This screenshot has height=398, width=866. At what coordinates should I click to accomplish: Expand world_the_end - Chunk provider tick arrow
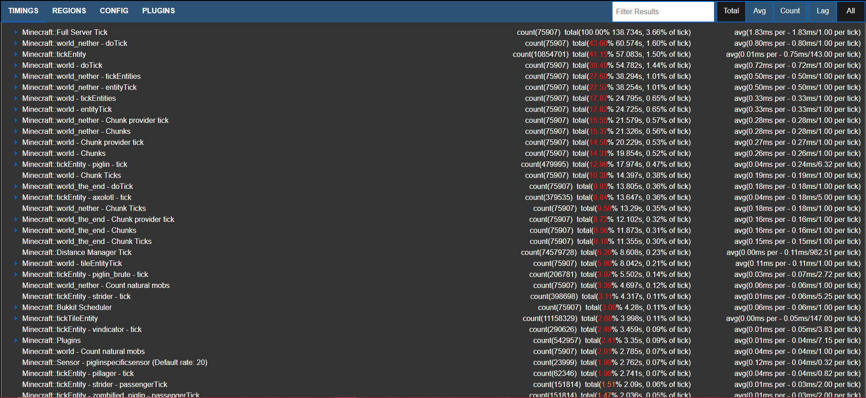tap(16, 220)
